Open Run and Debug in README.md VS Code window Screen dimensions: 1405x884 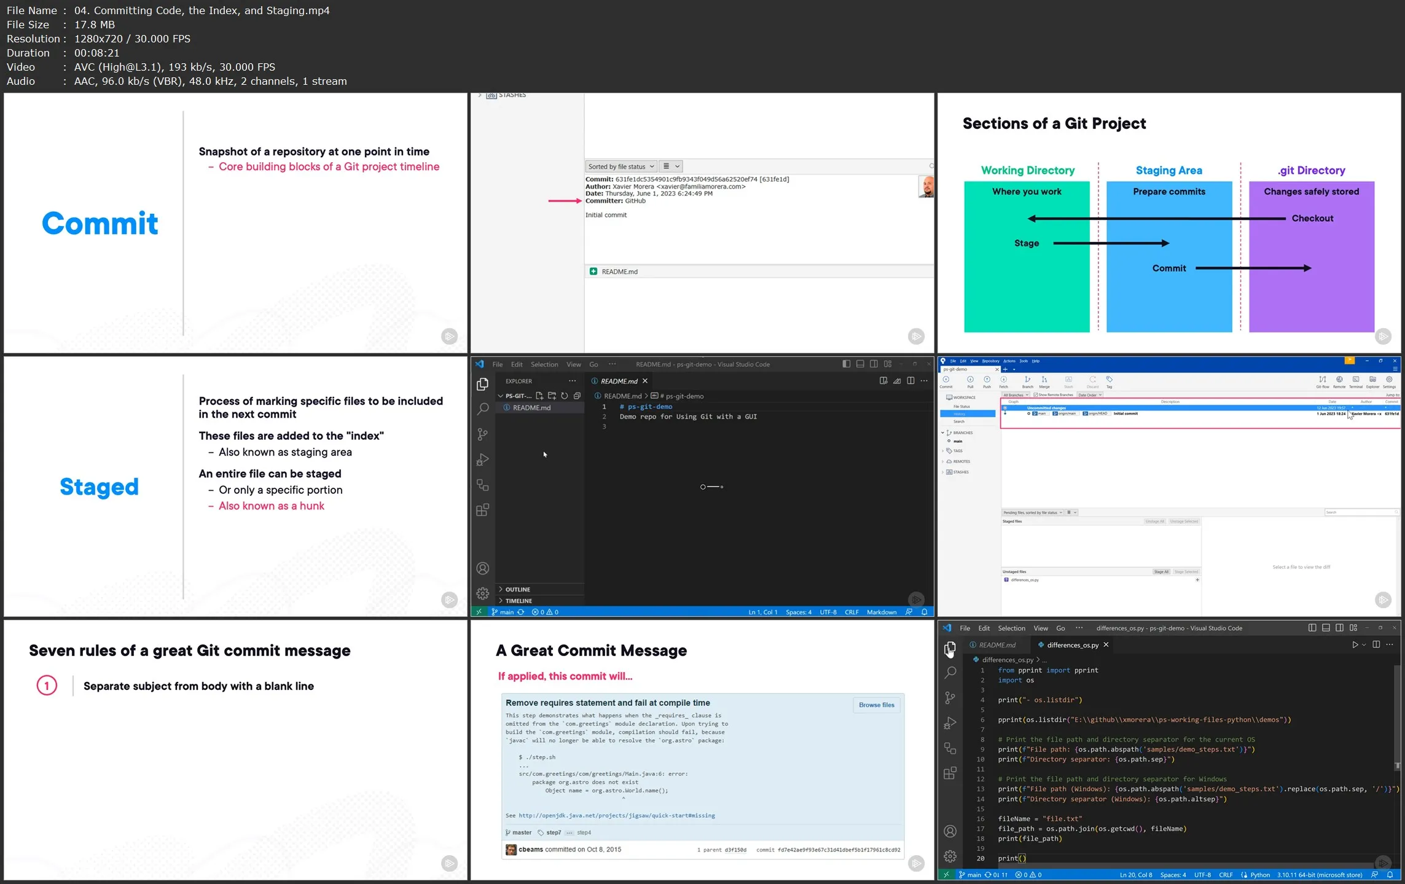click(x=483, y=460)
